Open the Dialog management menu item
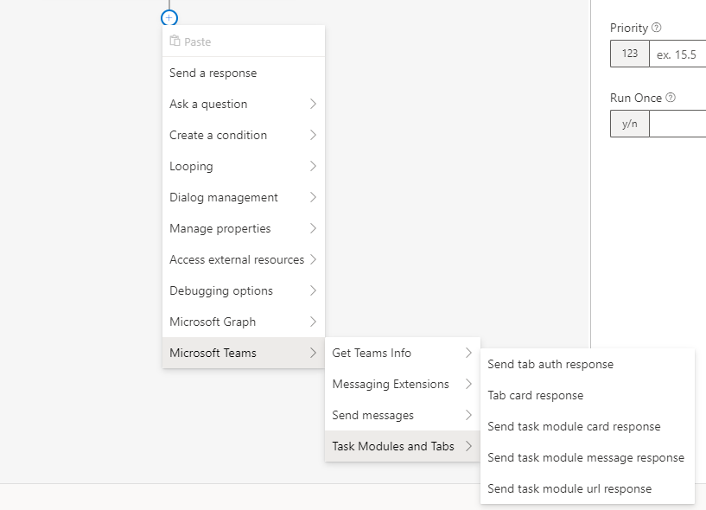 (244, 197)
